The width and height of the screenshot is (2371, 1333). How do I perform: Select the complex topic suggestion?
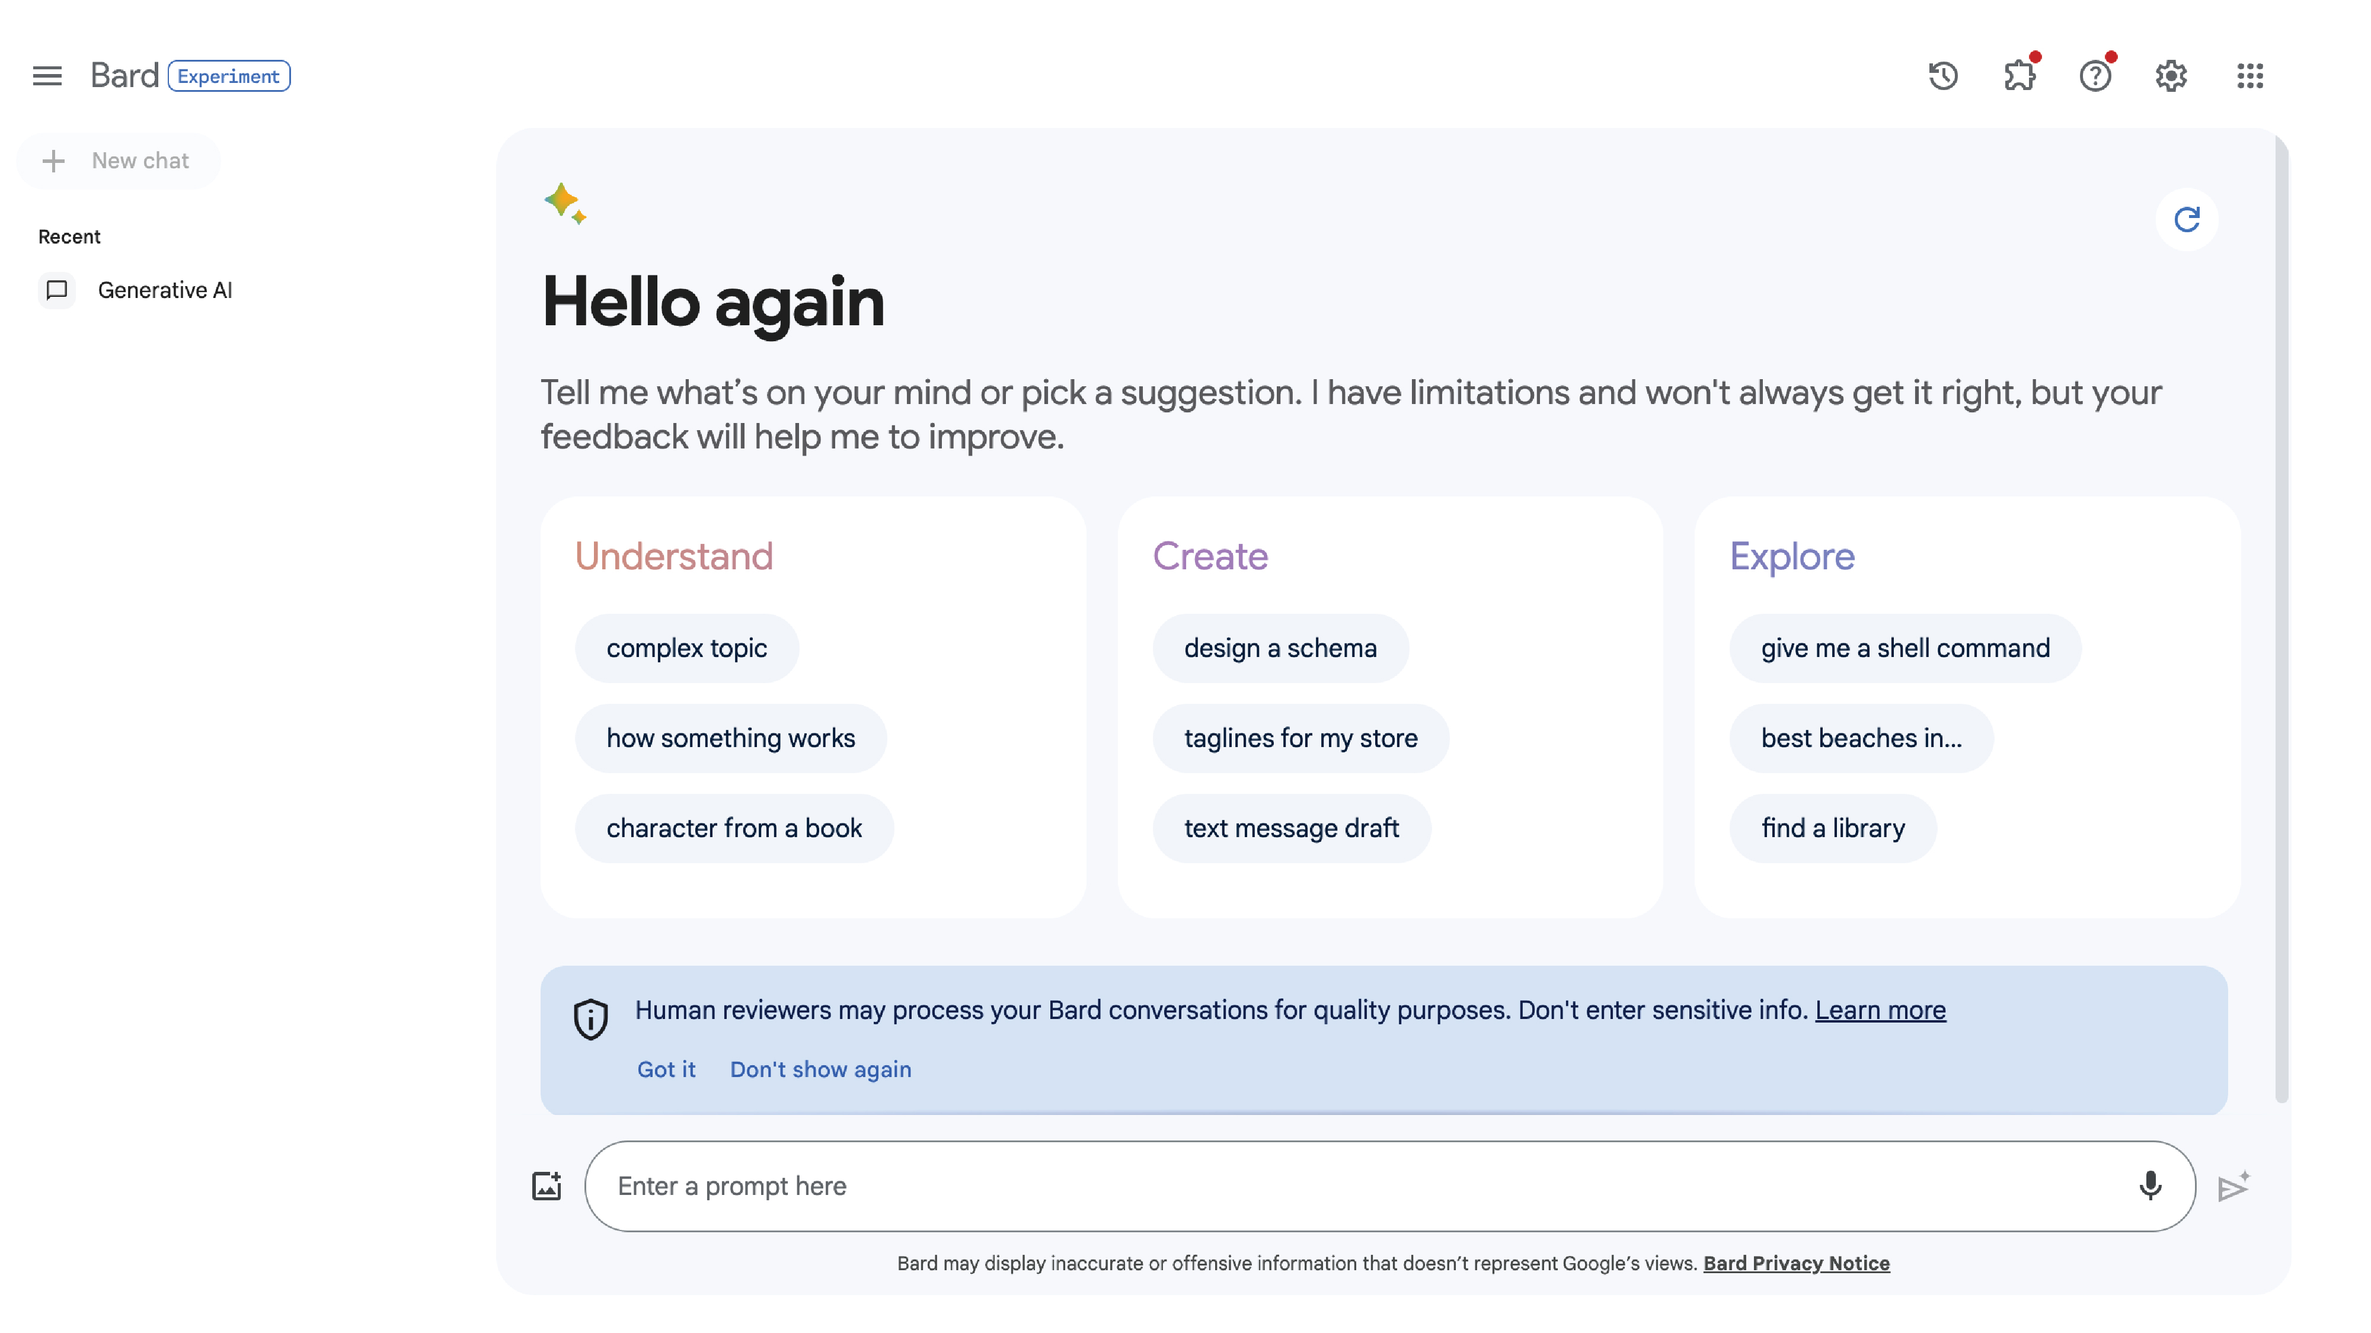[686, 648]
